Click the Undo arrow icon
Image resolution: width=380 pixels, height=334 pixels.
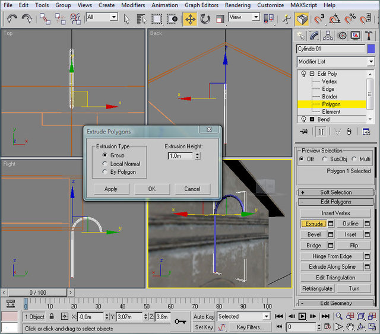[x=11, y=18]
